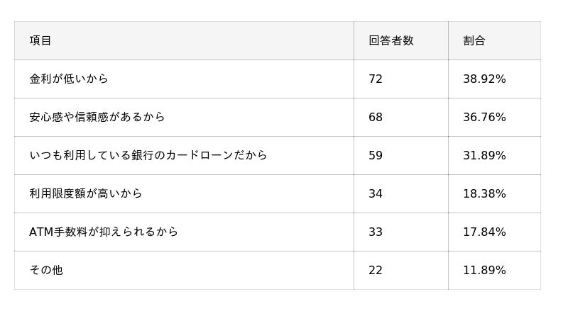568x311 pixels.
Task: Click respondent count 33
Action: tap(376, 232)
